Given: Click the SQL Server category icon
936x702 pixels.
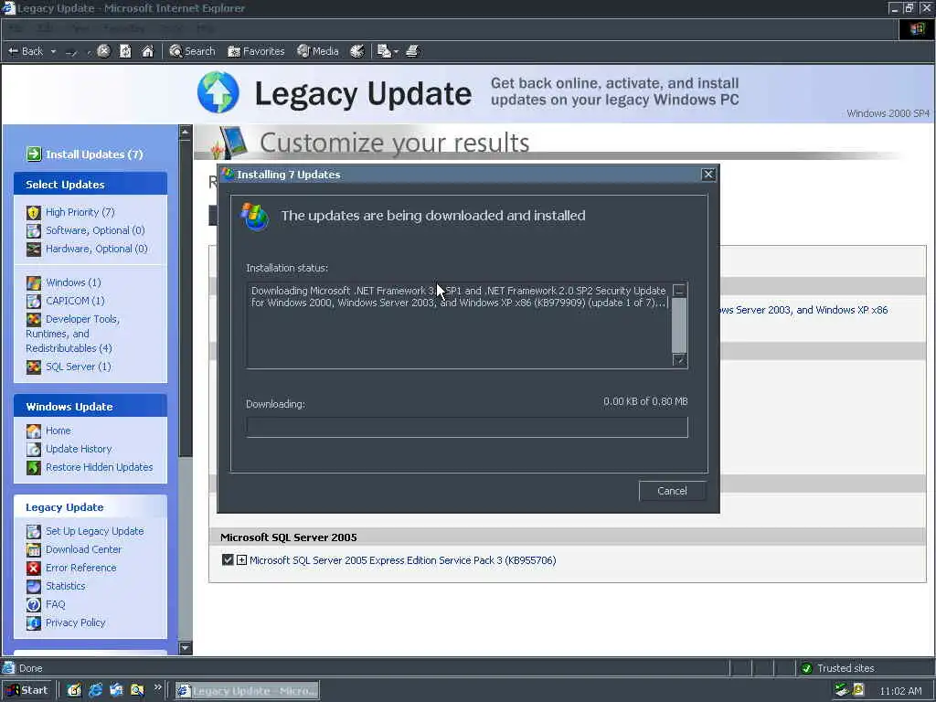Looking at the screenshot, I should tap(34, 367).
